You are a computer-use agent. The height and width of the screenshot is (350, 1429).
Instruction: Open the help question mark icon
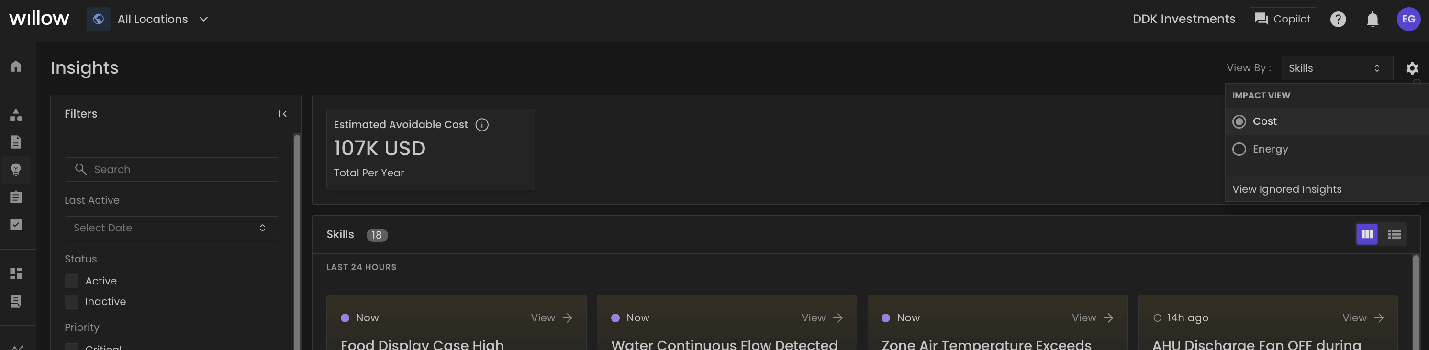pos(1338,19)
